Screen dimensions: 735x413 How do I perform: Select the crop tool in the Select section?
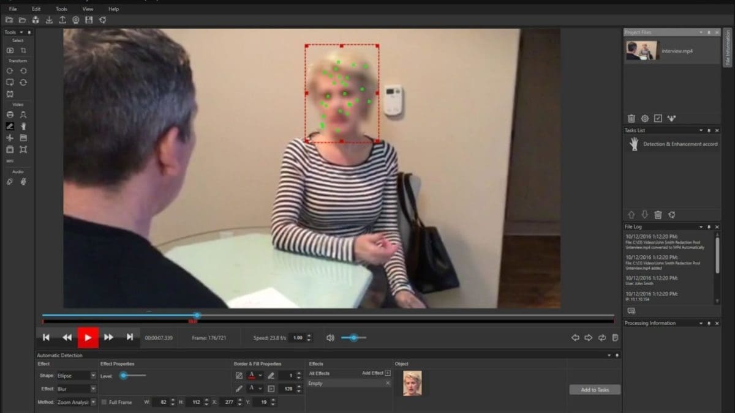tap(23, 50)
